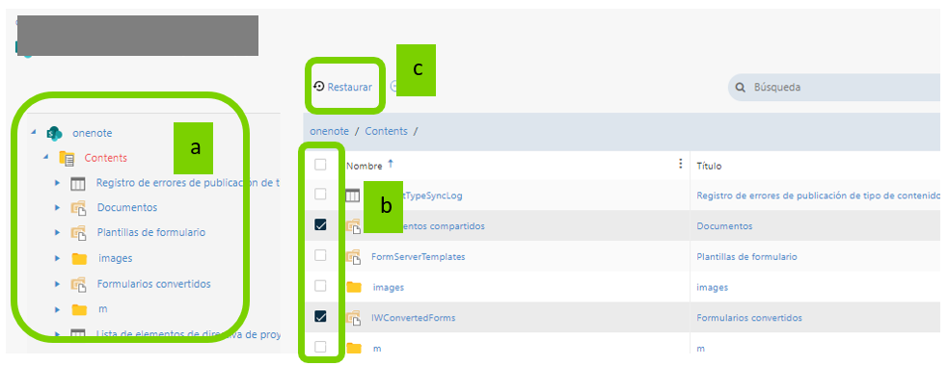The height and width of the screenshot is (366, 948).
Task: Click the Contents breadcrumb link
Action: [x=386, y=131]
